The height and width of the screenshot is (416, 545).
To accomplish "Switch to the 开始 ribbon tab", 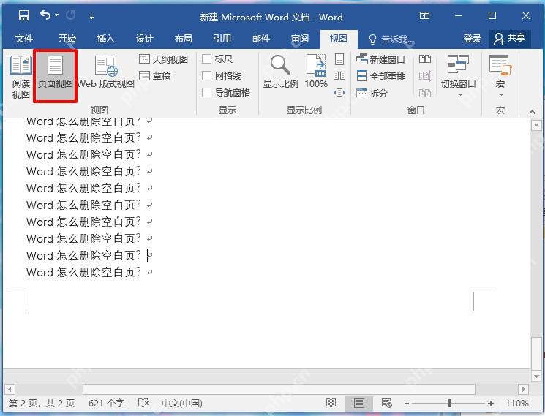I will tap(67, 39).
